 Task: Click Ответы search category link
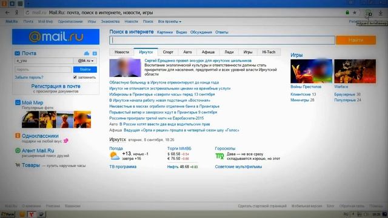221,32
